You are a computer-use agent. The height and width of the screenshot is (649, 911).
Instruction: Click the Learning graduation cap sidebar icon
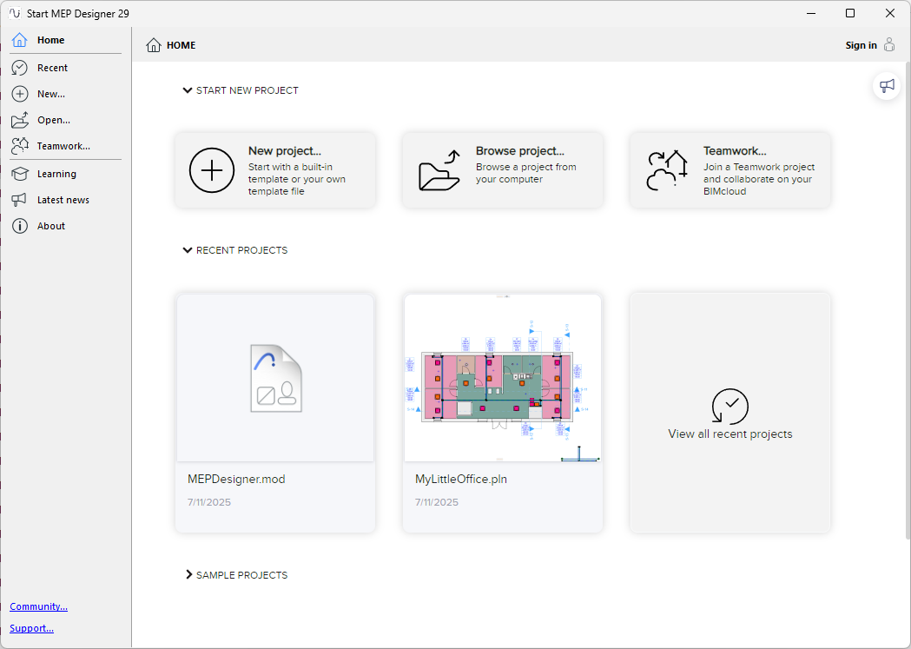(20, 174)
